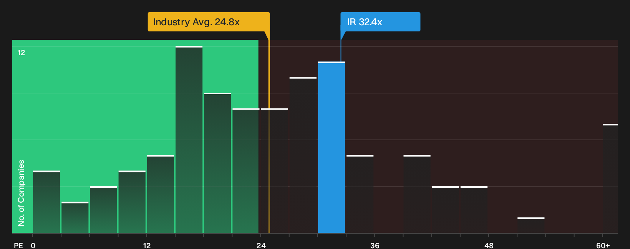630x249 pixels.
Task: Click the x-axis label 48
Action: tap(489, 245)
